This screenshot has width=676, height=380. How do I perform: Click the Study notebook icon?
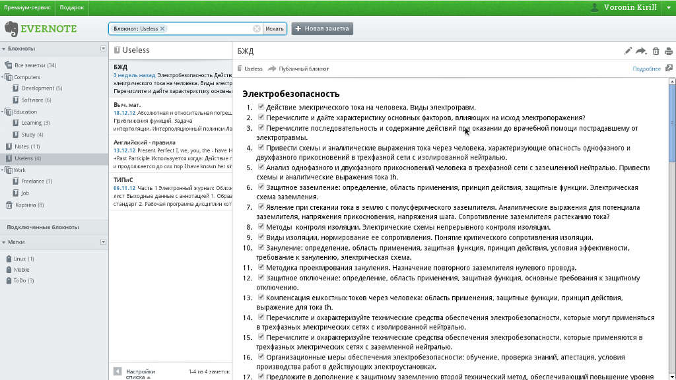click(x=16, y=135)
